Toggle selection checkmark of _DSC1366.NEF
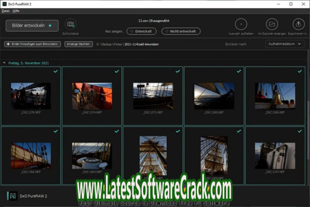Screen dimensions: 310x207 pos(56,131)
